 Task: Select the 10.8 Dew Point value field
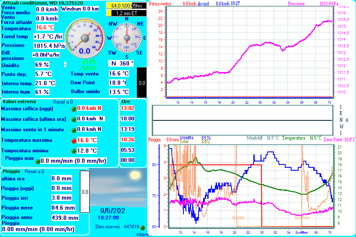click(x=117, y=83)
